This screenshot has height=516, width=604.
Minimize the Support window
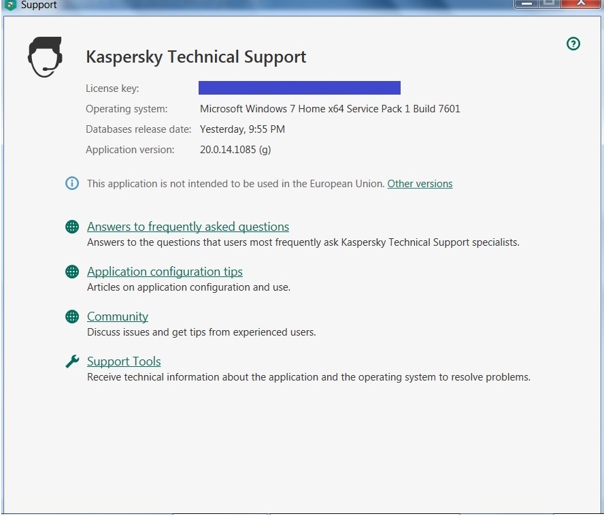pos(526,4)
